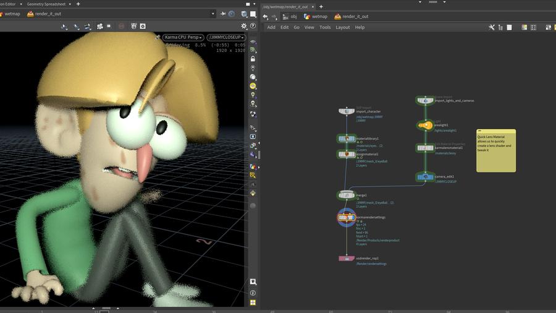Viewport: 556px width, 313px height.
Task: Toggle pin on the viewport path bar
Action: pos(222,14)
